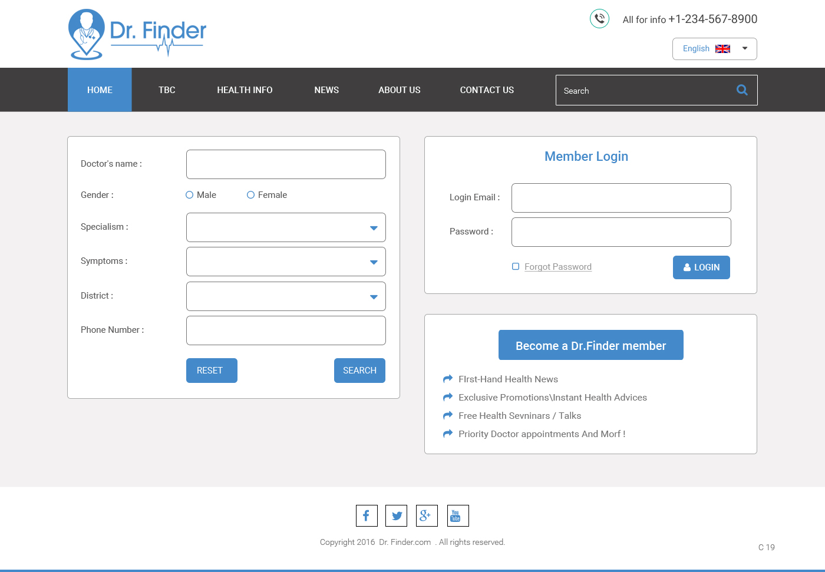Focus the Login Email input field

[x=621, y=198]
